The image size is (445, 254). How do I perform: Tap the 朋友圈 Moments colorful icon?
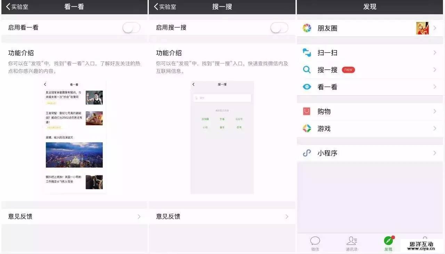tap(307, 28)
